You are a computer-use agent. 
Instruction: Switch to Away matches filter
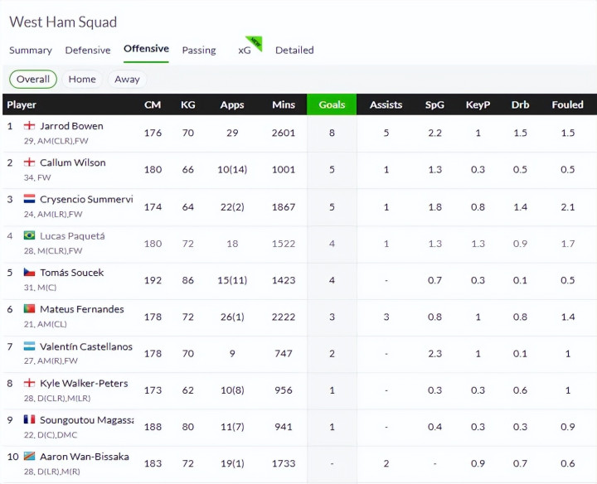point(127,80)
